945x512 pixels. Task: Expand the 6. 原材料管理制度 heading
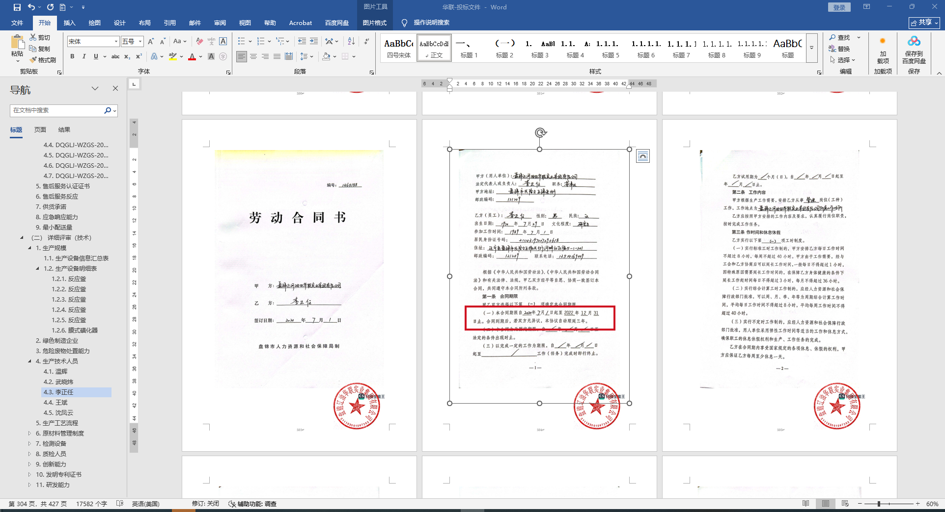coord(30,434)
